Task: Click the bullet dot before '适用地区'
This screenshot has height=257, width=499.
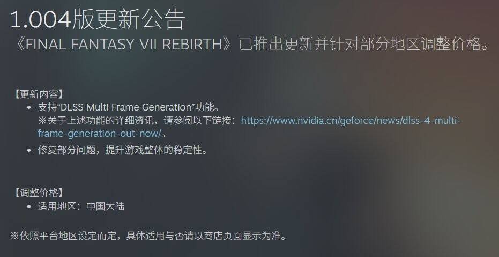Action: pyautogui.click(x=29, y=207)
